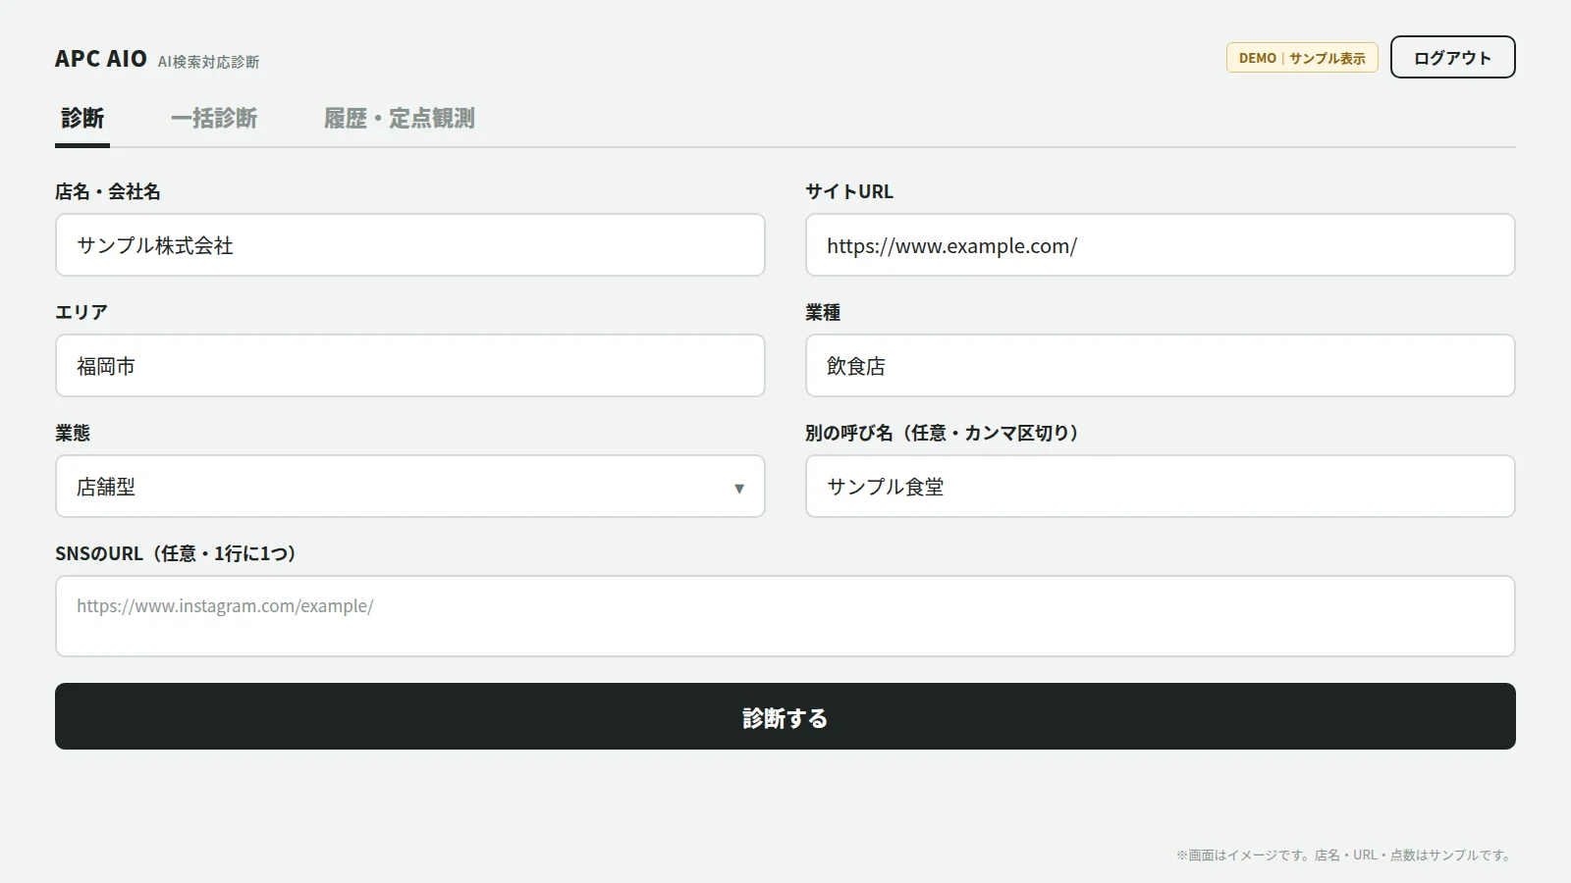Image resolution: width=1571 pixels, height=883 pixels.
Task: Open the 一括診断 tab
Action: click(x=214, y=119)
